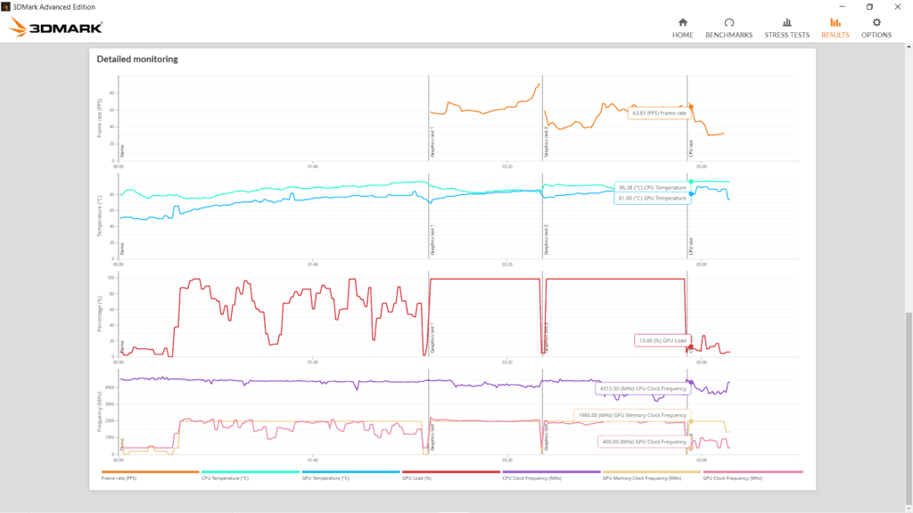Maximize or restore the 3DMark window

click(x=869, y=7)
